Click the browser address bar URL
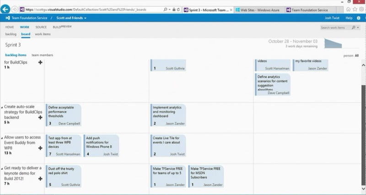This screenshot has width=366, height=195. pyautogui.click(x=86, y=10)
